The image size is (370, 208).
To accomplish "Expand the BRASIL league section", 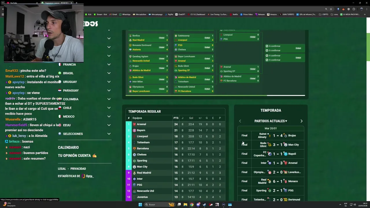I will (109, 73).
